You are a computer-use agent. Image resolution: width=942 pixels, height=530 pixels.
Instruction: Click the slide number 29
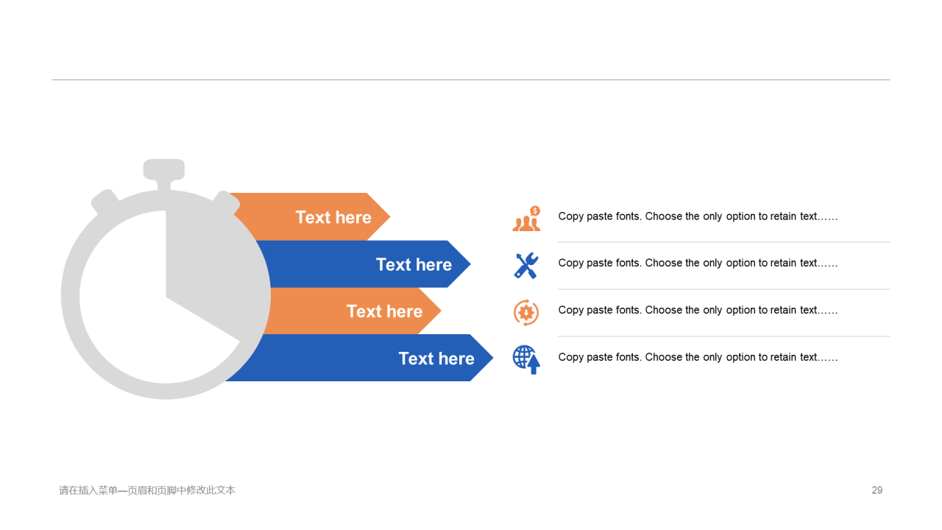(877, 490)
